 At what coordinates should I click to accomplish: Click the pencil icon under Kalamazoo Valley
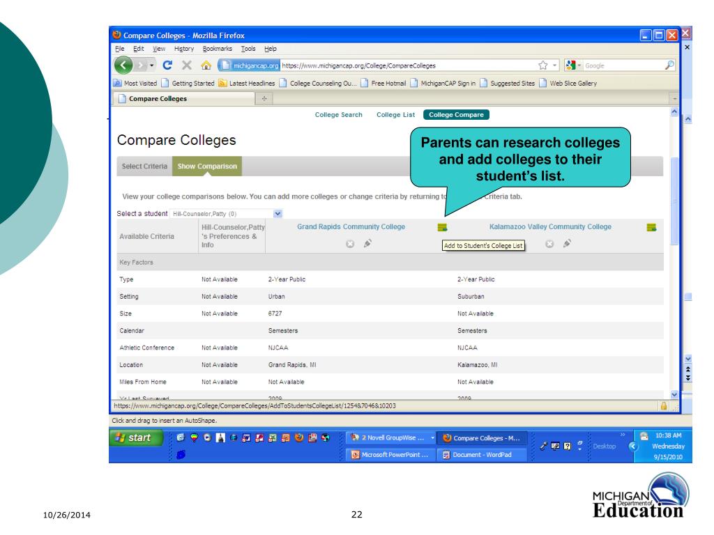click(567, 243)
